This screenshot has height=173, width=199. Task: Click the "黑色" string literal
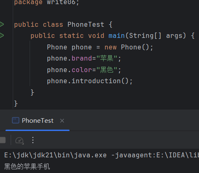[x=107, y=70]
